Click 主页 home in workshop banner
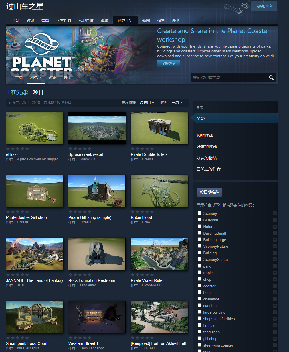 (x=19, y=77)
